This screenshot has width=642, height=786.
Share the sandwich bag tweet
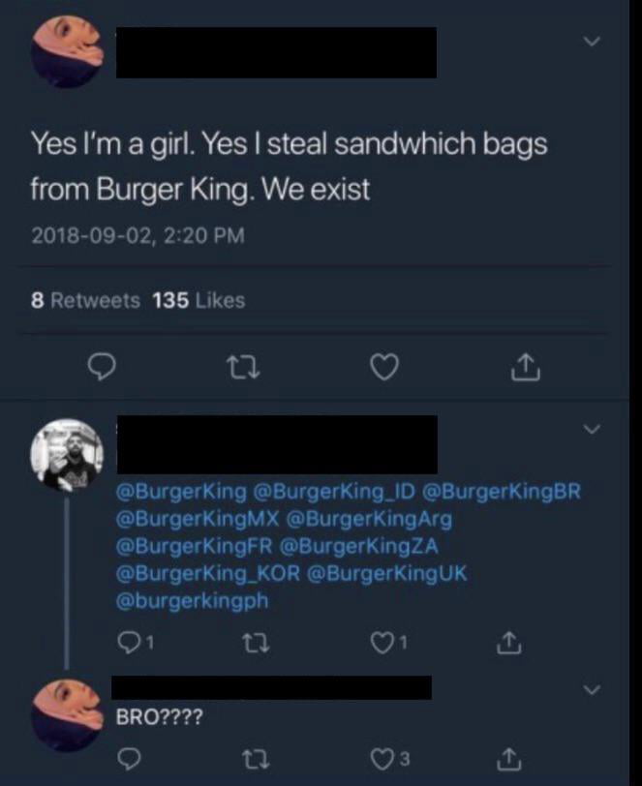tap(522, 366)
